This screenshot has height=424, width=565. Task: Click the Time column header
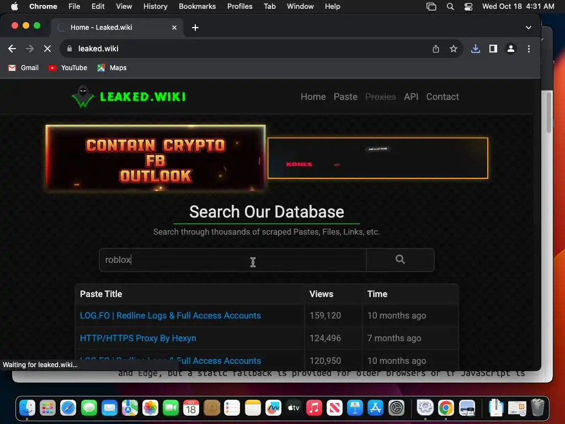click(377, 294)
